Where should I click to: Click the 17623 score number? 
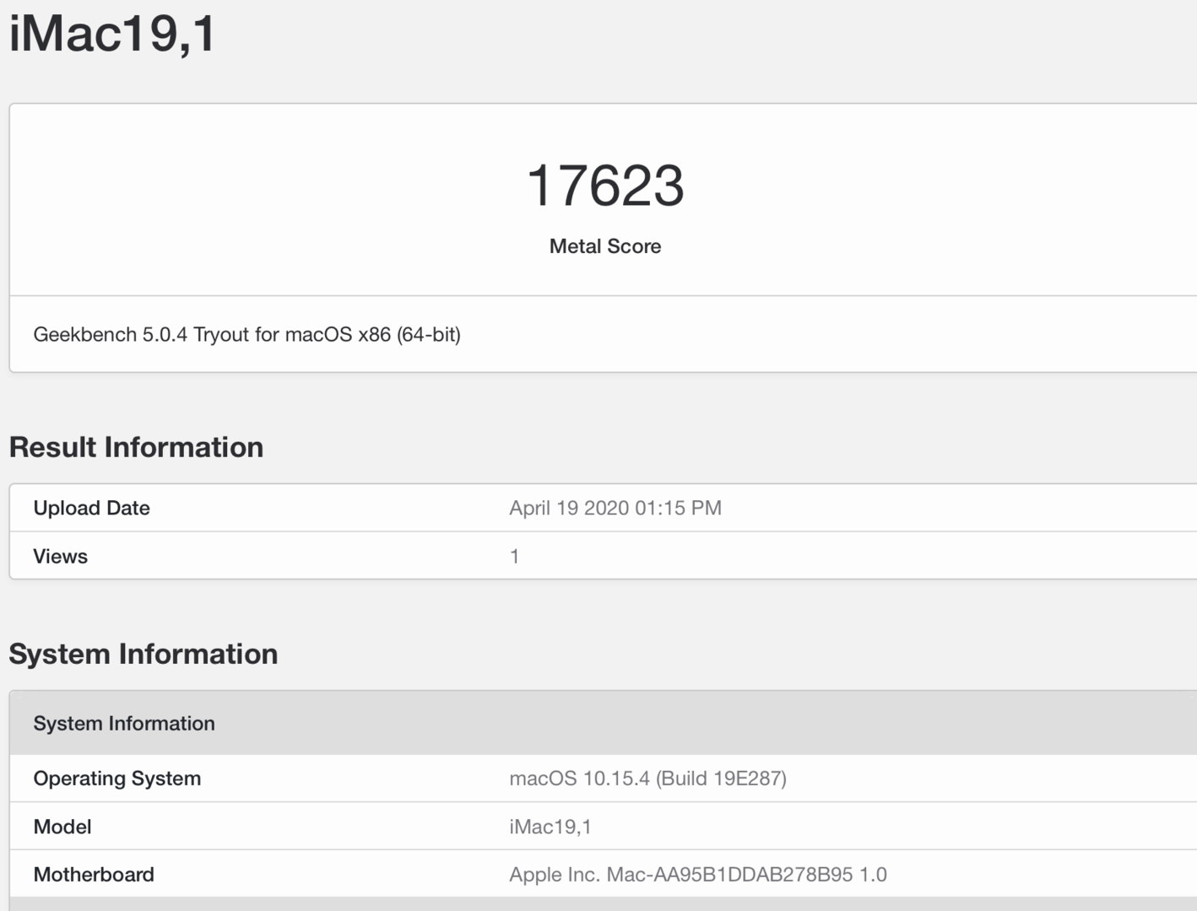pos(604,186)
